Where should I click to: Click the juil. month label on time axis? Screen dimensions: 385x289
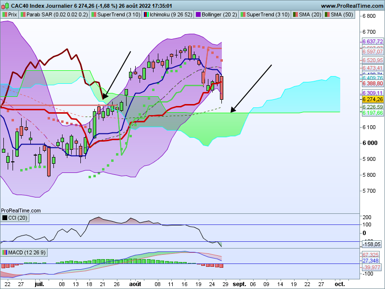tap(39, 284)
